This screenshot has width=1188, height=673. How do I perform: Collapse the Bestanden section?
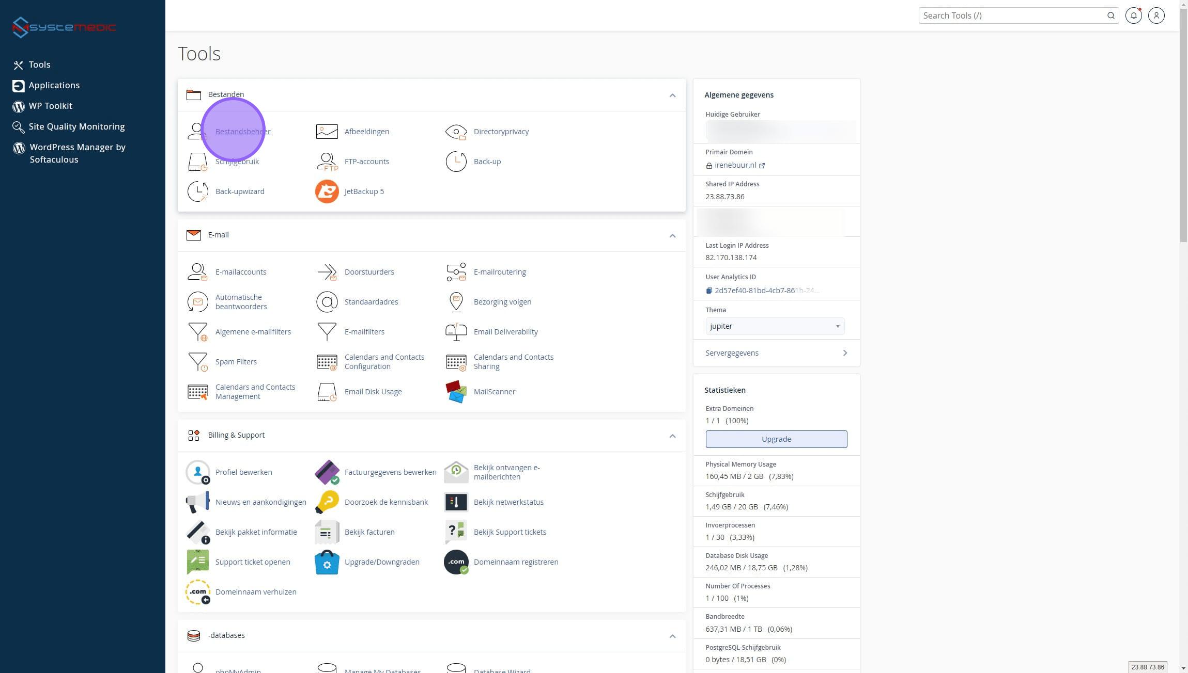(672, 95)
